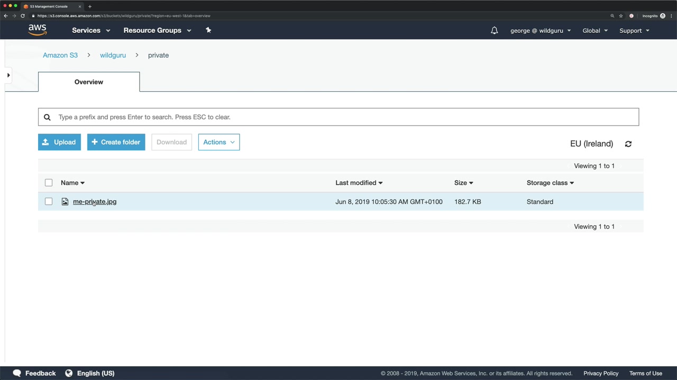Open george @ wildguru account menu
Viewport: 677px width, 380px height.
click(541, 31)
